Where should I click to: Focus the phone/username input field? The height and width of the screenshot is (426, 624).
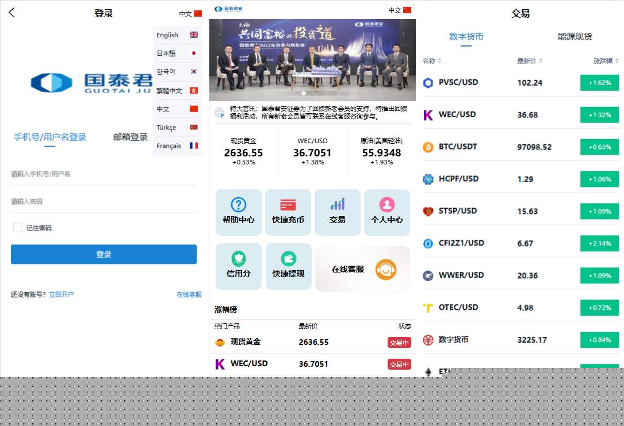104,174
